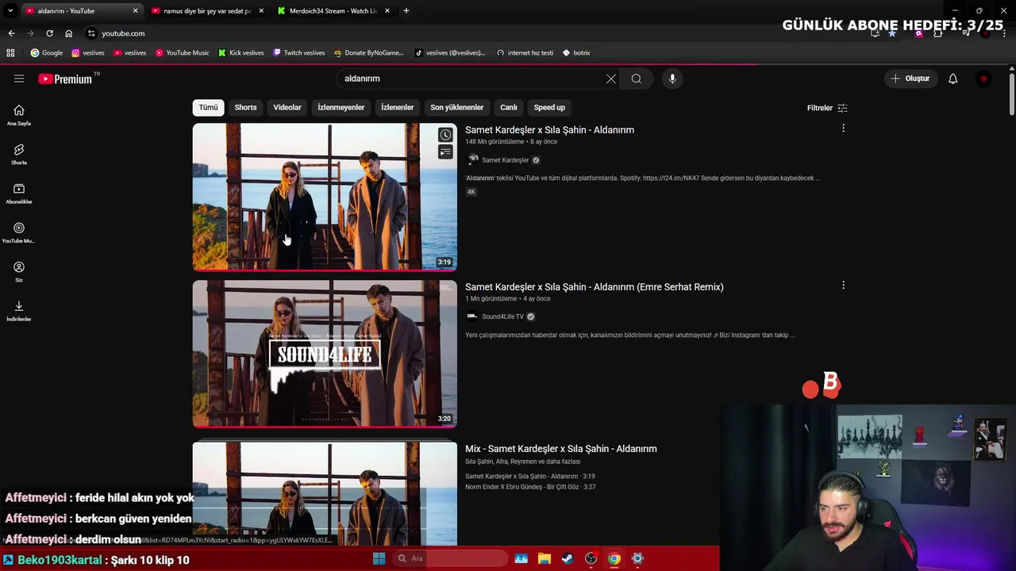1016x571 pixels.
Task: Open the notifications bell
Action: point(953,79)
